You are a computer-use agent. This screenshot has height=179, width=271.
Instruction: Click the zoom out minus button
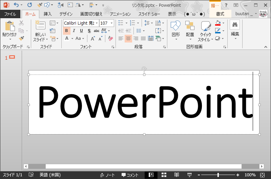[x=199, y=175]
